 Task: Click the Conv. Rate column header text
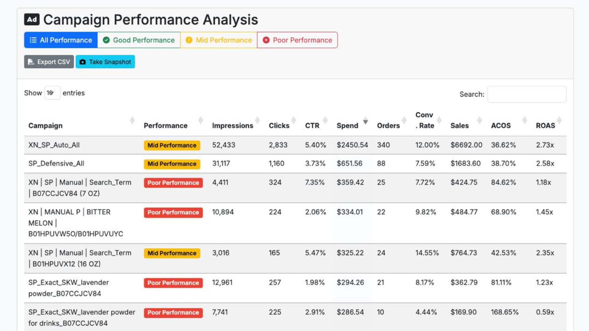point(425,120)
